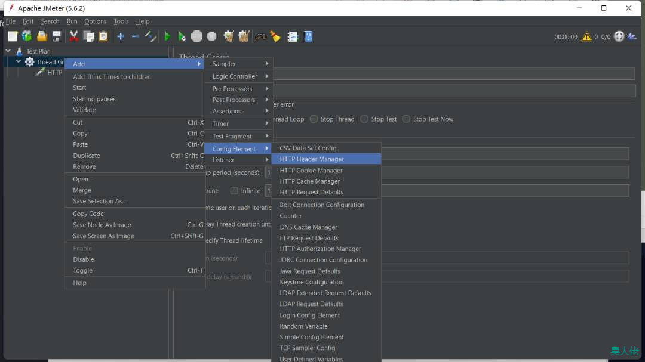Click the Clear results broom icon
645x362 pixels.
229,36
